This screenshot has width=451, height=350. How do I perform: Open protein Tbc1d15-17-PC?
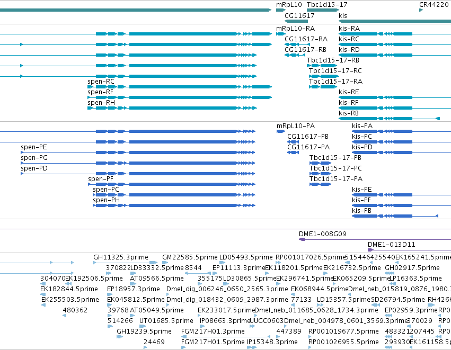[335, 169]
